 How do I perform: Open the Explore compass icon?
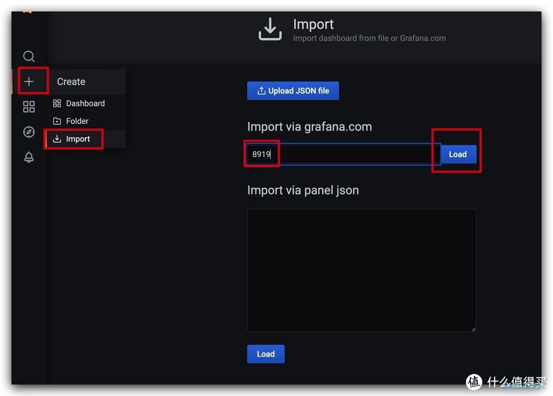click(29, 132)
